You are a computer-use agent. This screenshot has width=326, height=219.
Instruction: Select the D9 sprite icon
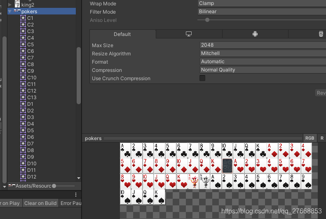tap(23, 157)
